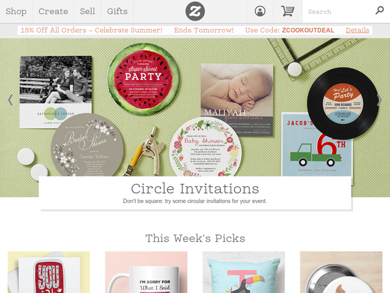Open the user account icon
This screenshot has height=293, width=390.
pyautogui.click(x=260, y=11)
